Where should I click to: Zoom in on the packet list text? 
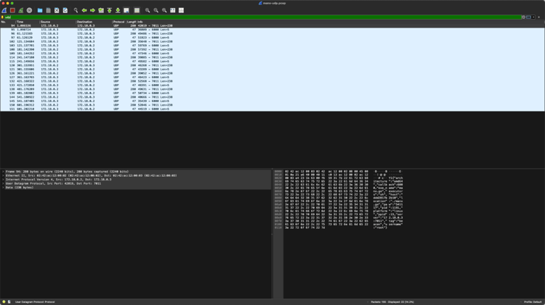(148, 11)
